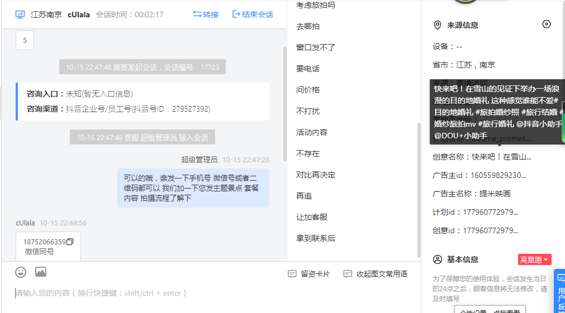Select quick reply 活动内容
Screen dimensions: 565x313
click(x=312, y=132)
